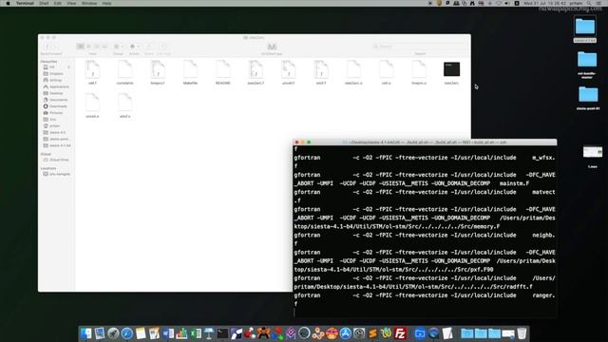The image size is (608, 342).
Task: Open Microsoft Word from the Dock
Action: (x=168, y=333)
